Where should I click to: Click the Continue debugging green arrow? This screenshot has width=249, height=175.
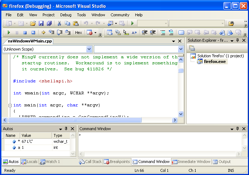9,33
